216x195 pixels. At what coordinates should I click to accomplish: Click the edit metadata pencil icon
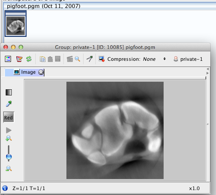(19, 59)
